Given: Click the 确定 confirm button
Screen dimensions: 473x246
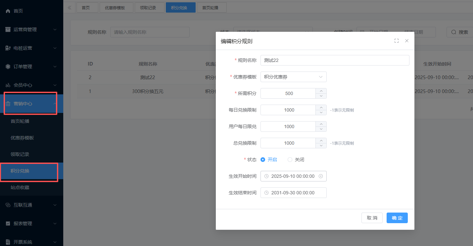Looking at the screenshot, I should (397, 218).
